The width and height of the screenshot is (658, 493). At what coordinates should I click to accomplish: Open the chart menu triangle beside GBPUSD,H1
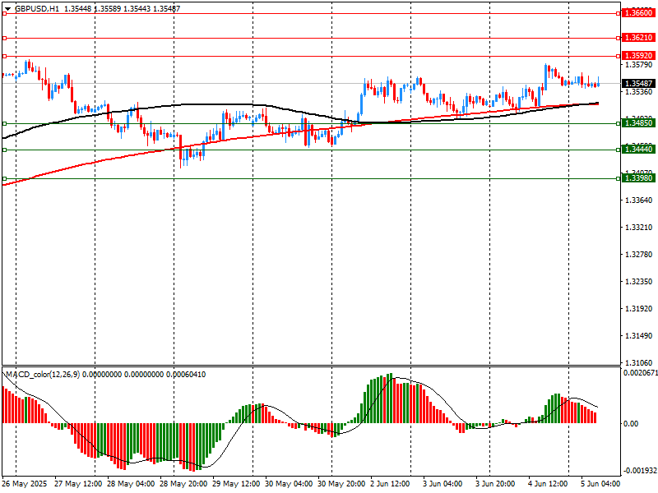(x=7, y=8)
